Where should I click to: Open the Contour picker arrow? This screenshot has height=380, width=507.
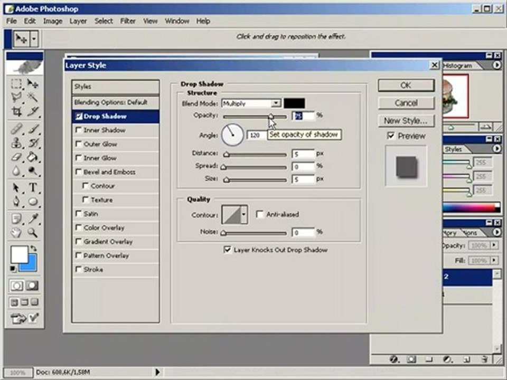(244, 215)
